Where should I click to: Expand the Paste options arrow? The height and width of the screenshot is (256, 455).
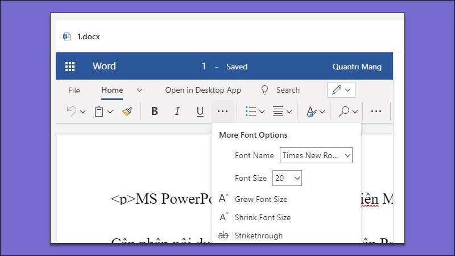coord(110,112)
